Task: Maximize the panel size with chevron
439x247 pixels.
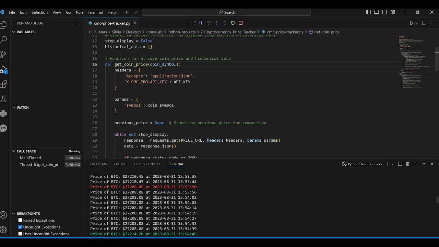Action: tap(424, 164)
